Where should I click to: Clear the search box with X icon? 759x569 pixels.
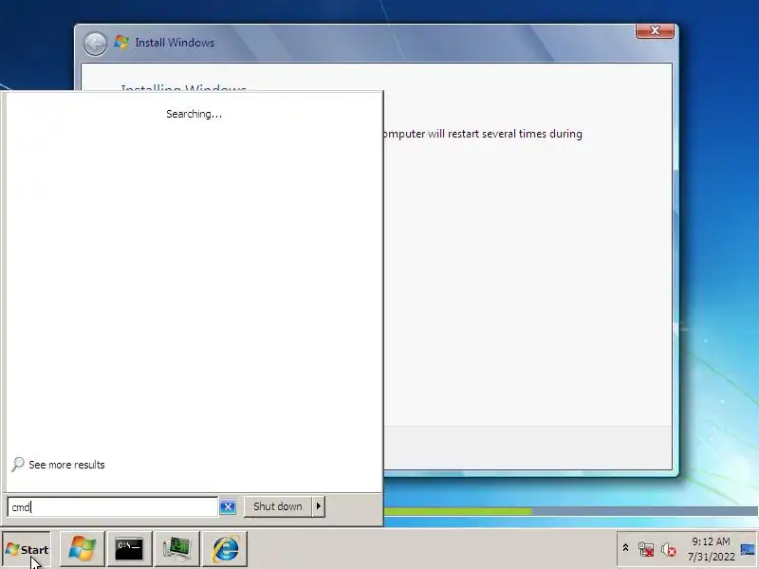(x=228, y=506)
